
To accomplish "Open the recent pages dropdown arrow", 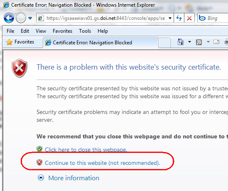I will point(30,18).
